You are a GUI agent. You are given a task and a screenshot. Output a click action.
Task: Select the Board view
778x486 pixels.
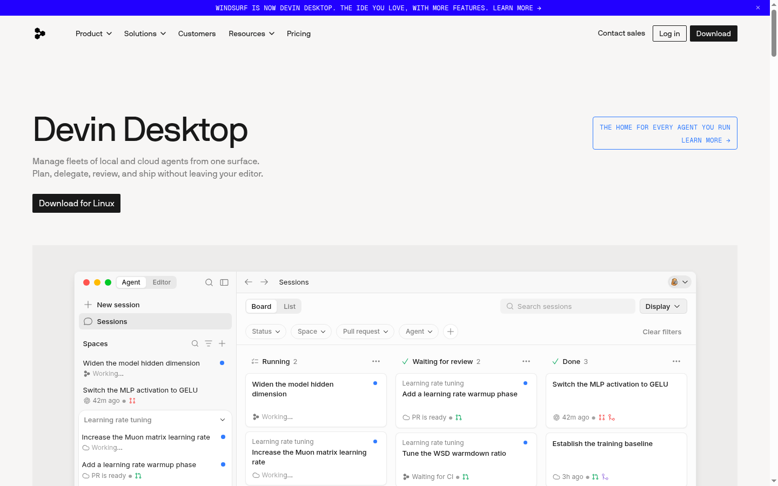point(261,306)
